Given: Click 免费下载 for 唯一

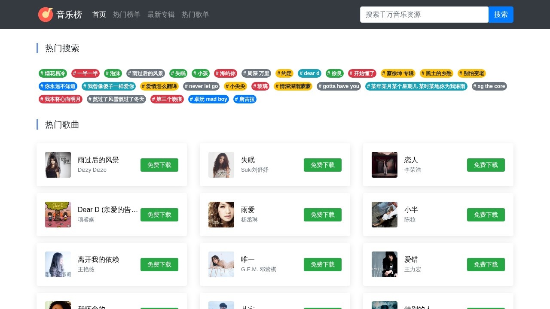Looking at the screenshot, I should coord(322,264).
